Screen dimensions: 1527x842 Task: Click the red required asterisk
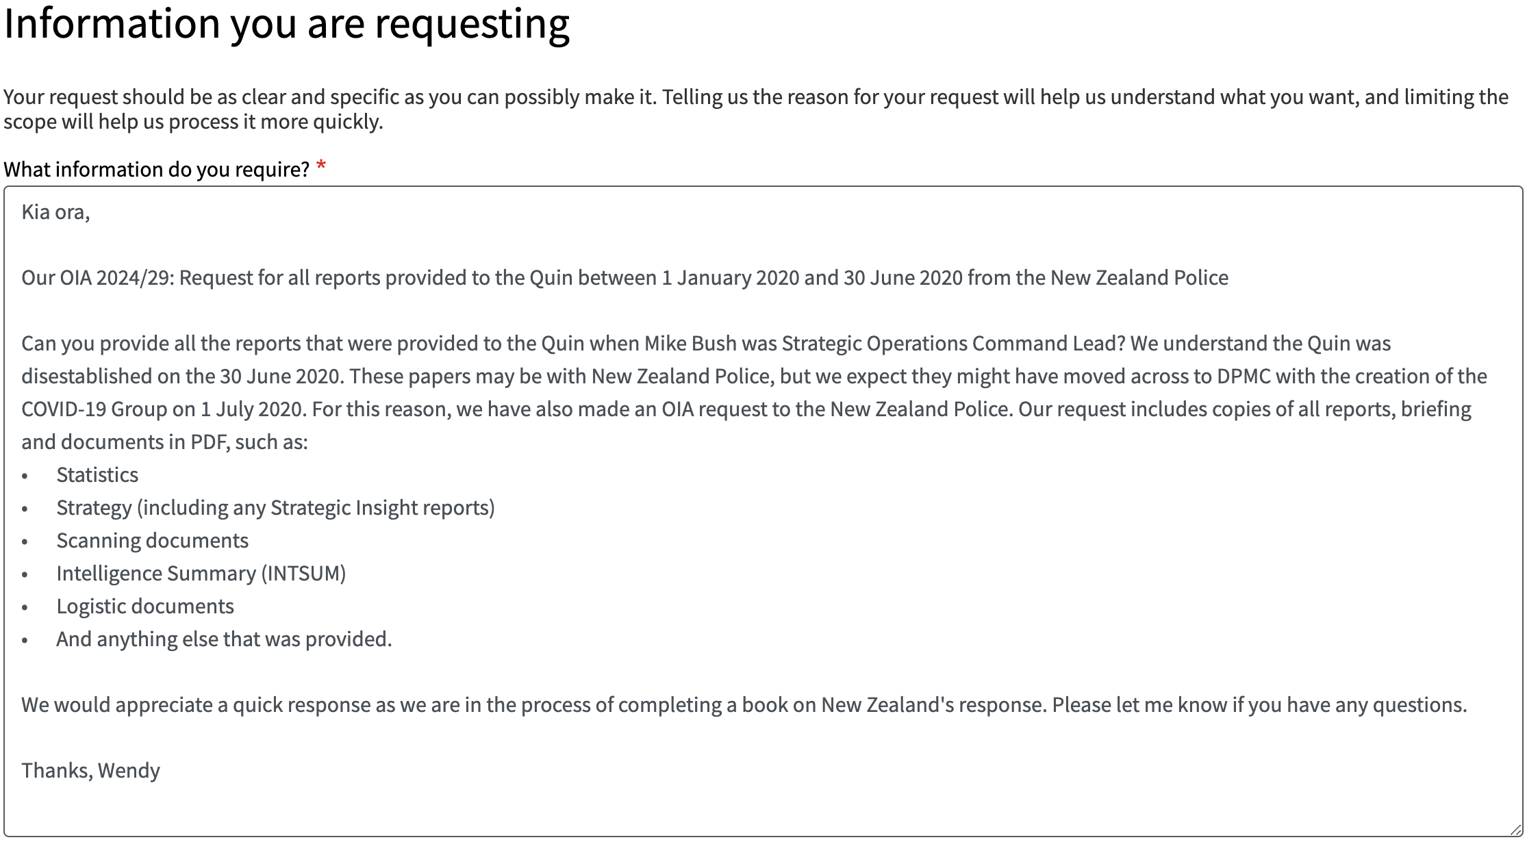pos(321,166)
